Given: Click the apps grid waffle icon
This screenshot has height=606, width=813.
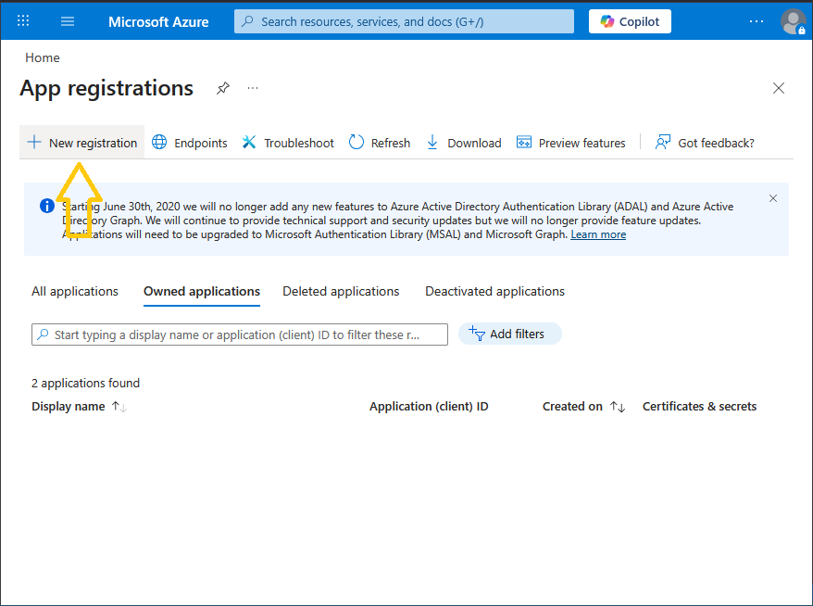Looking at the screenshot, I should pos(24,21).
